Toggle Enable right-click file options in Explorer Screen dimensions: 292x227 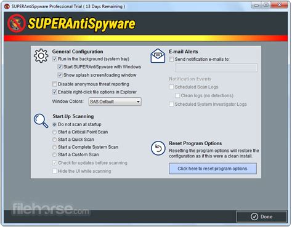[54, 92]
